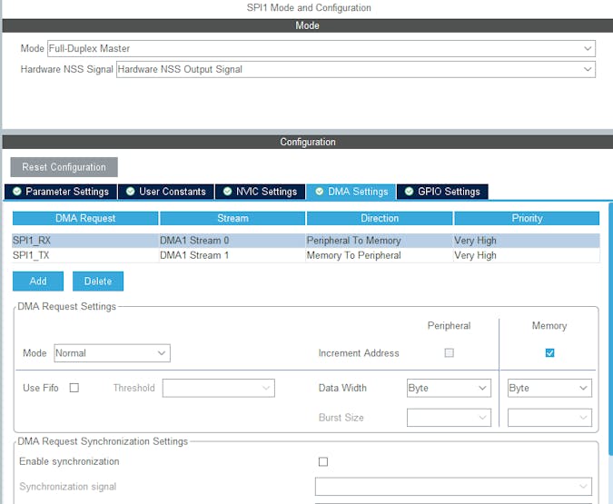The height and width of the screenshot is (504, 613).
Task: Enable synchronization checkbox
Action: point(323,461)
